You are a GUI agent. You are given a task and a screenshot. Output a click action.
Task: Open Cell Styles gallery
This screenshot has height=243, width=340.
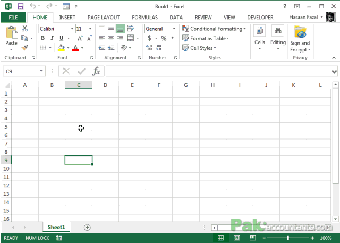(199, 48)
